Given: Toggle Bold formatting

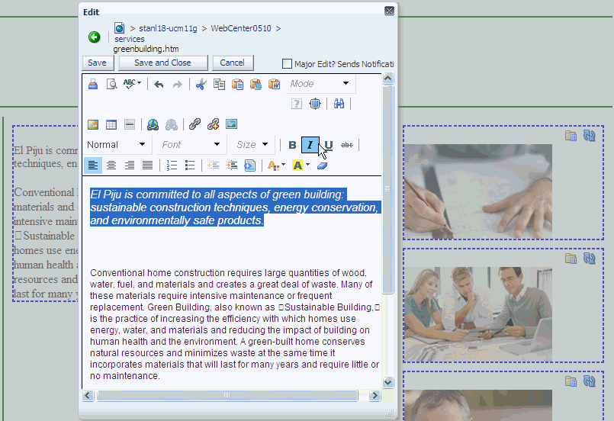Looking at the screenshot, I should [x=292, y=145].
